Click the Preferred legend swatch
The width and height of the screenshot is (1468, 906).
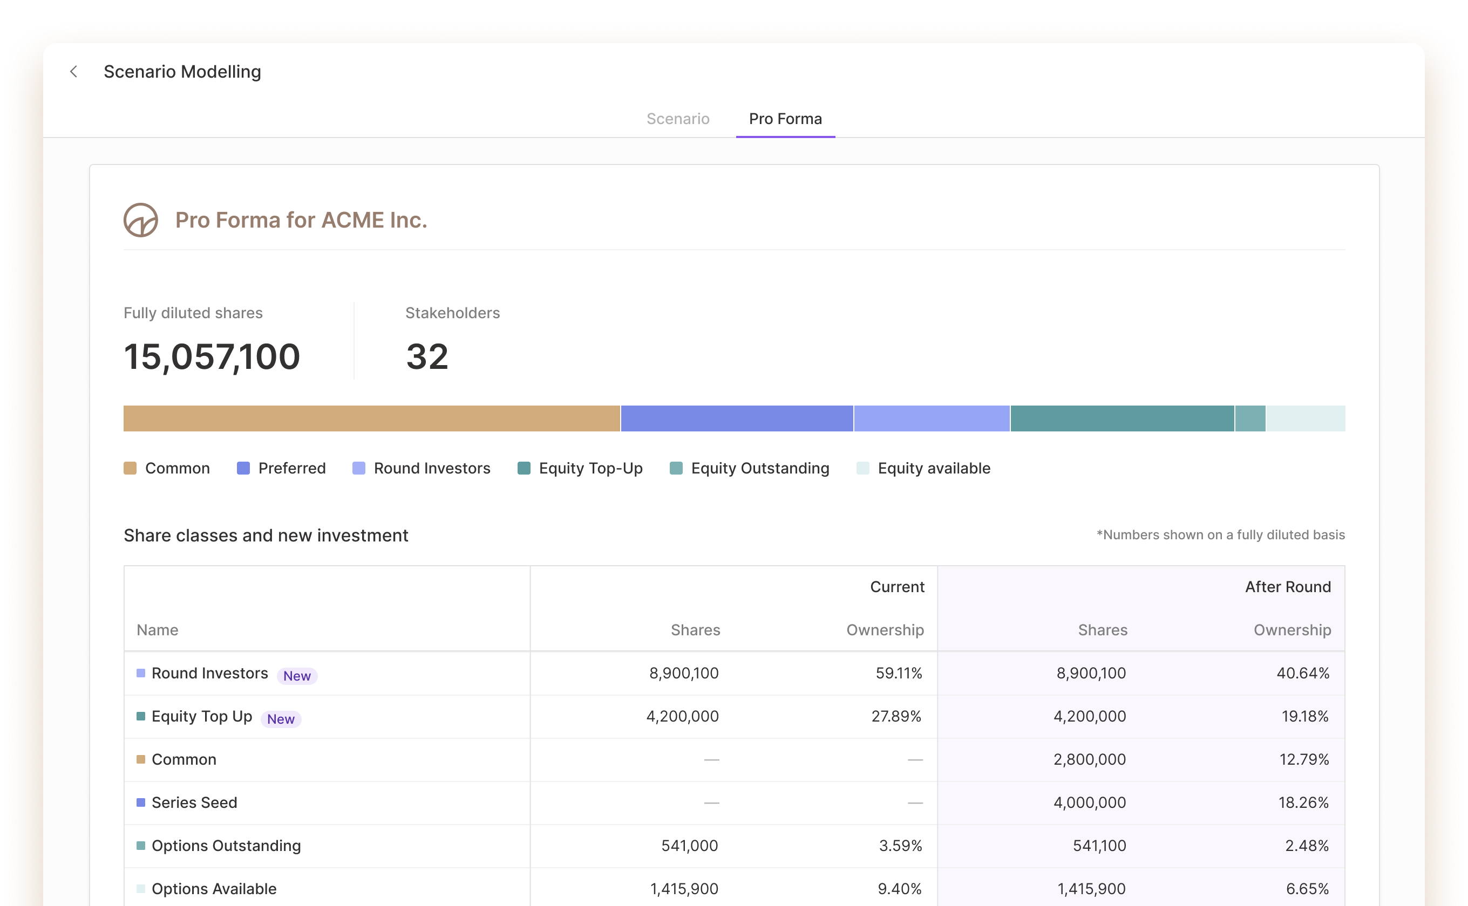click(x=243, y=468)
